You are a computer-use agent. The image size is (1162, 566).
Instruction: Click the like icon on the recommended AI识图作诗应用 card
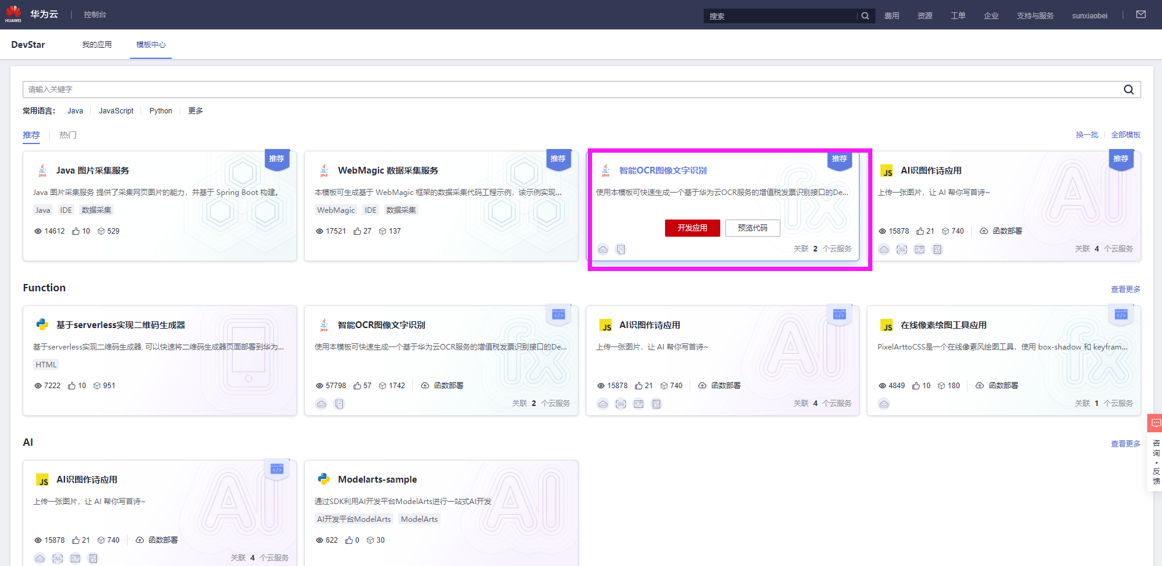click(x=920, y=231)
